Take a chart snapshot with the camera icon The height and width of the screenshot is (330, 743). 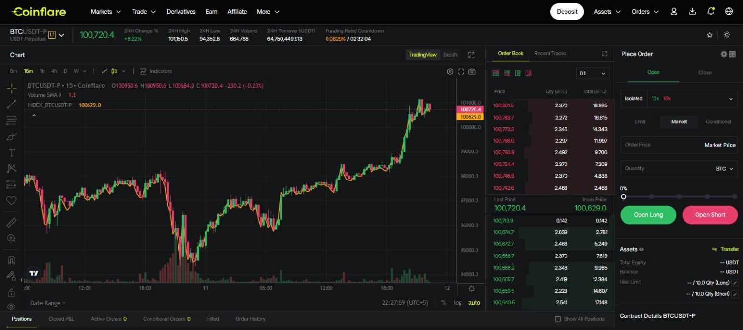point(472,71)
